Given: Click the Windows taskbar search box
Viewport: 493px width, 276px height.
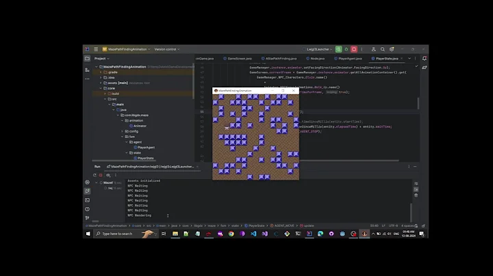Looking at the screenshot, I should pyautogui.click(x=125, y=234).
